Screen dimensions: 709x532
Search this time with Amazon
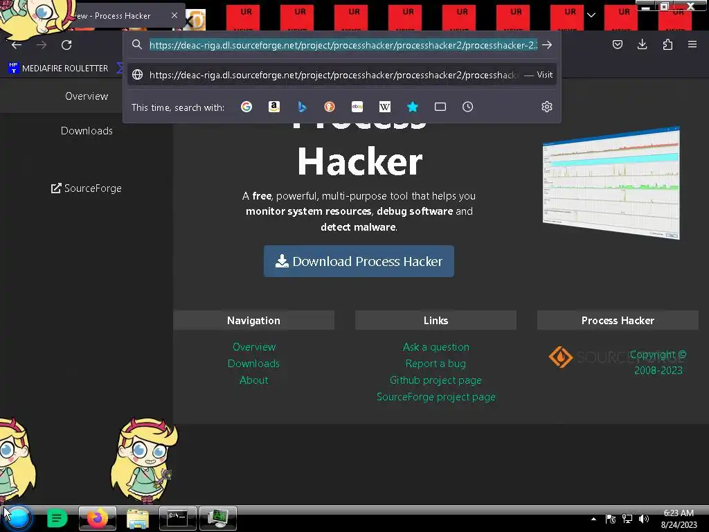pyautogui.click(x=274, y=107)
